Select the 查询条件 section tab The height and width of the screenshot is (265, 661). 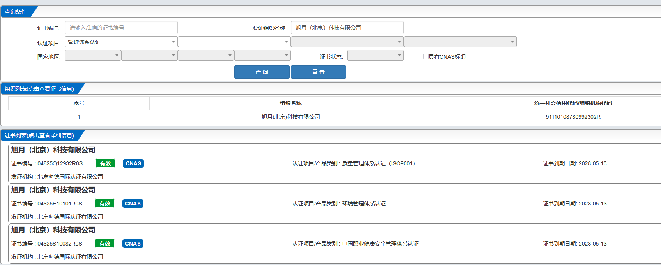(x=16, y=12)
